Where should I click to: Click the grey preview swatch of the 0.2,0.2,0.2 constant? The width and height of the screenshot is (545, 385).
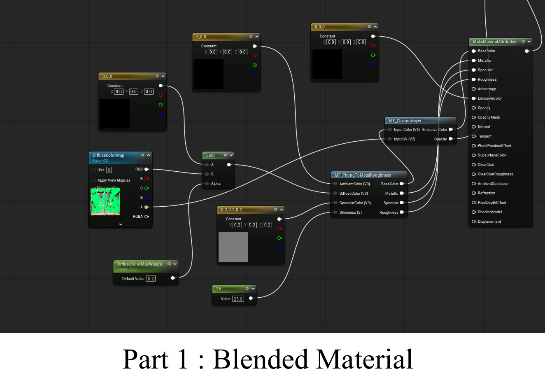coord(233,247)
